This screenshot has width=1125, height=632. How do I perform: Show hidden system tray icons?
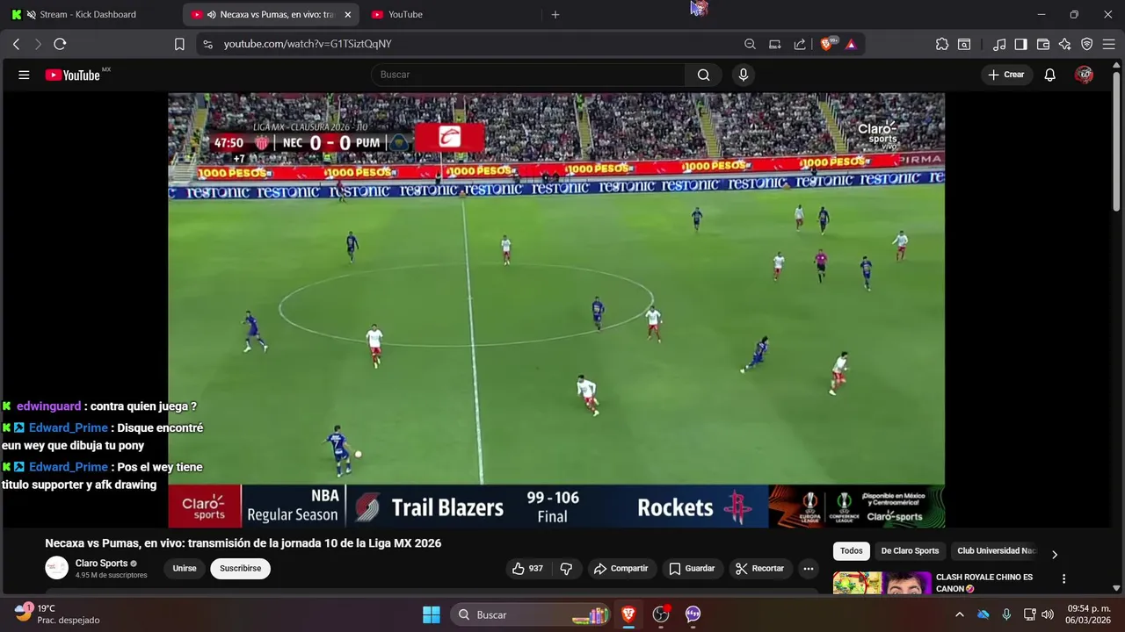pos(959,614)
